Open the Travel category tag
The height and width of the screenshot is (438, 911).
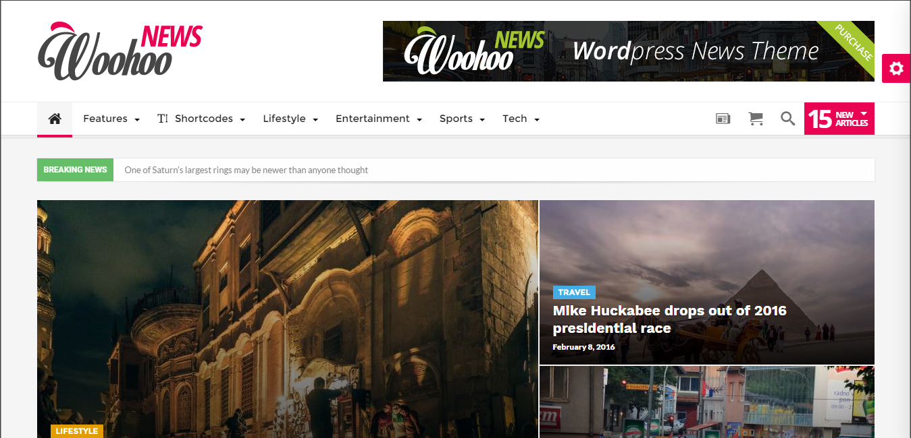coord(574,292)
